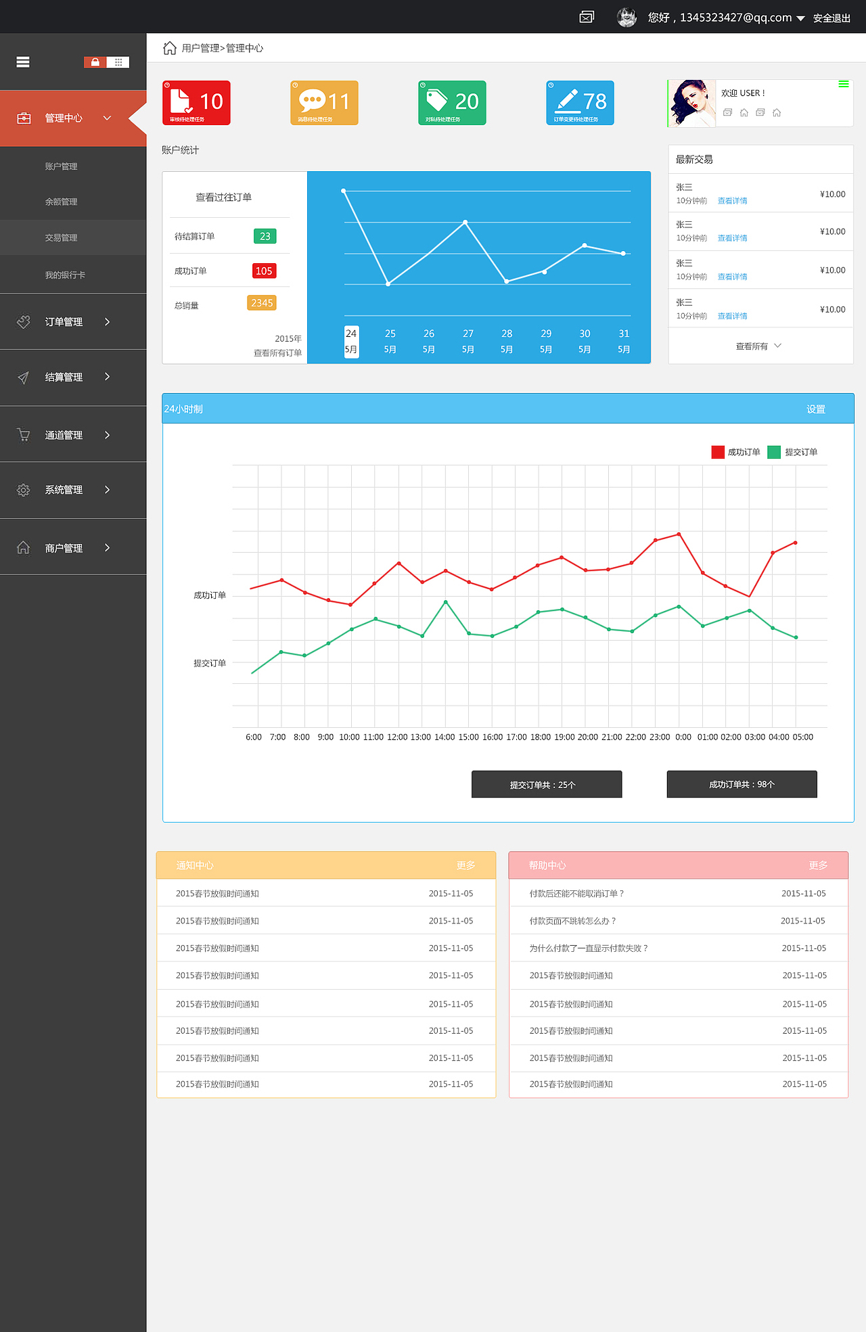Expand the 商户管理 arrow
The height and width of the screenshot is (1332, 866).
(x=107, y=548)
